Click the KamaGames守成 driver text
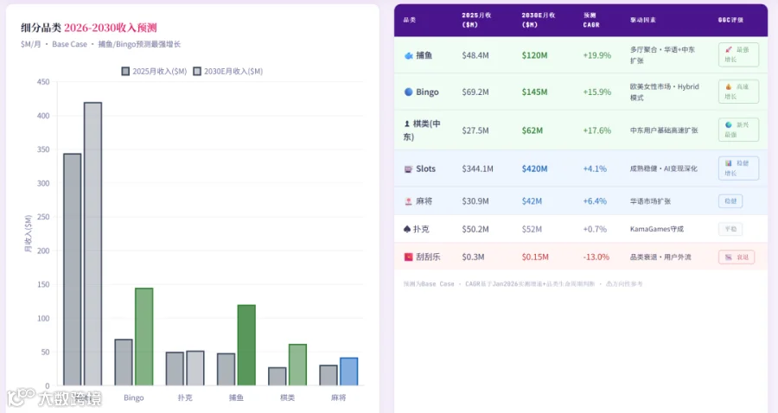This screenshot has height=413, width=778. [x=657, y=229]
